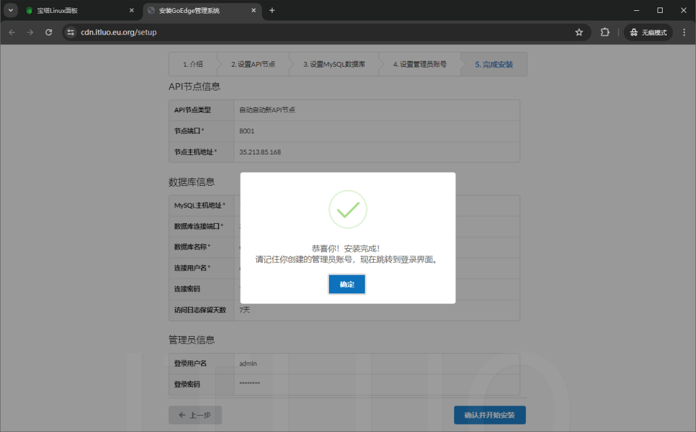Screen dimensions: 696x432
Task: Select the 3.设置MySQL数据库 step
Action: pyautogui.click(x=334, y=63)
